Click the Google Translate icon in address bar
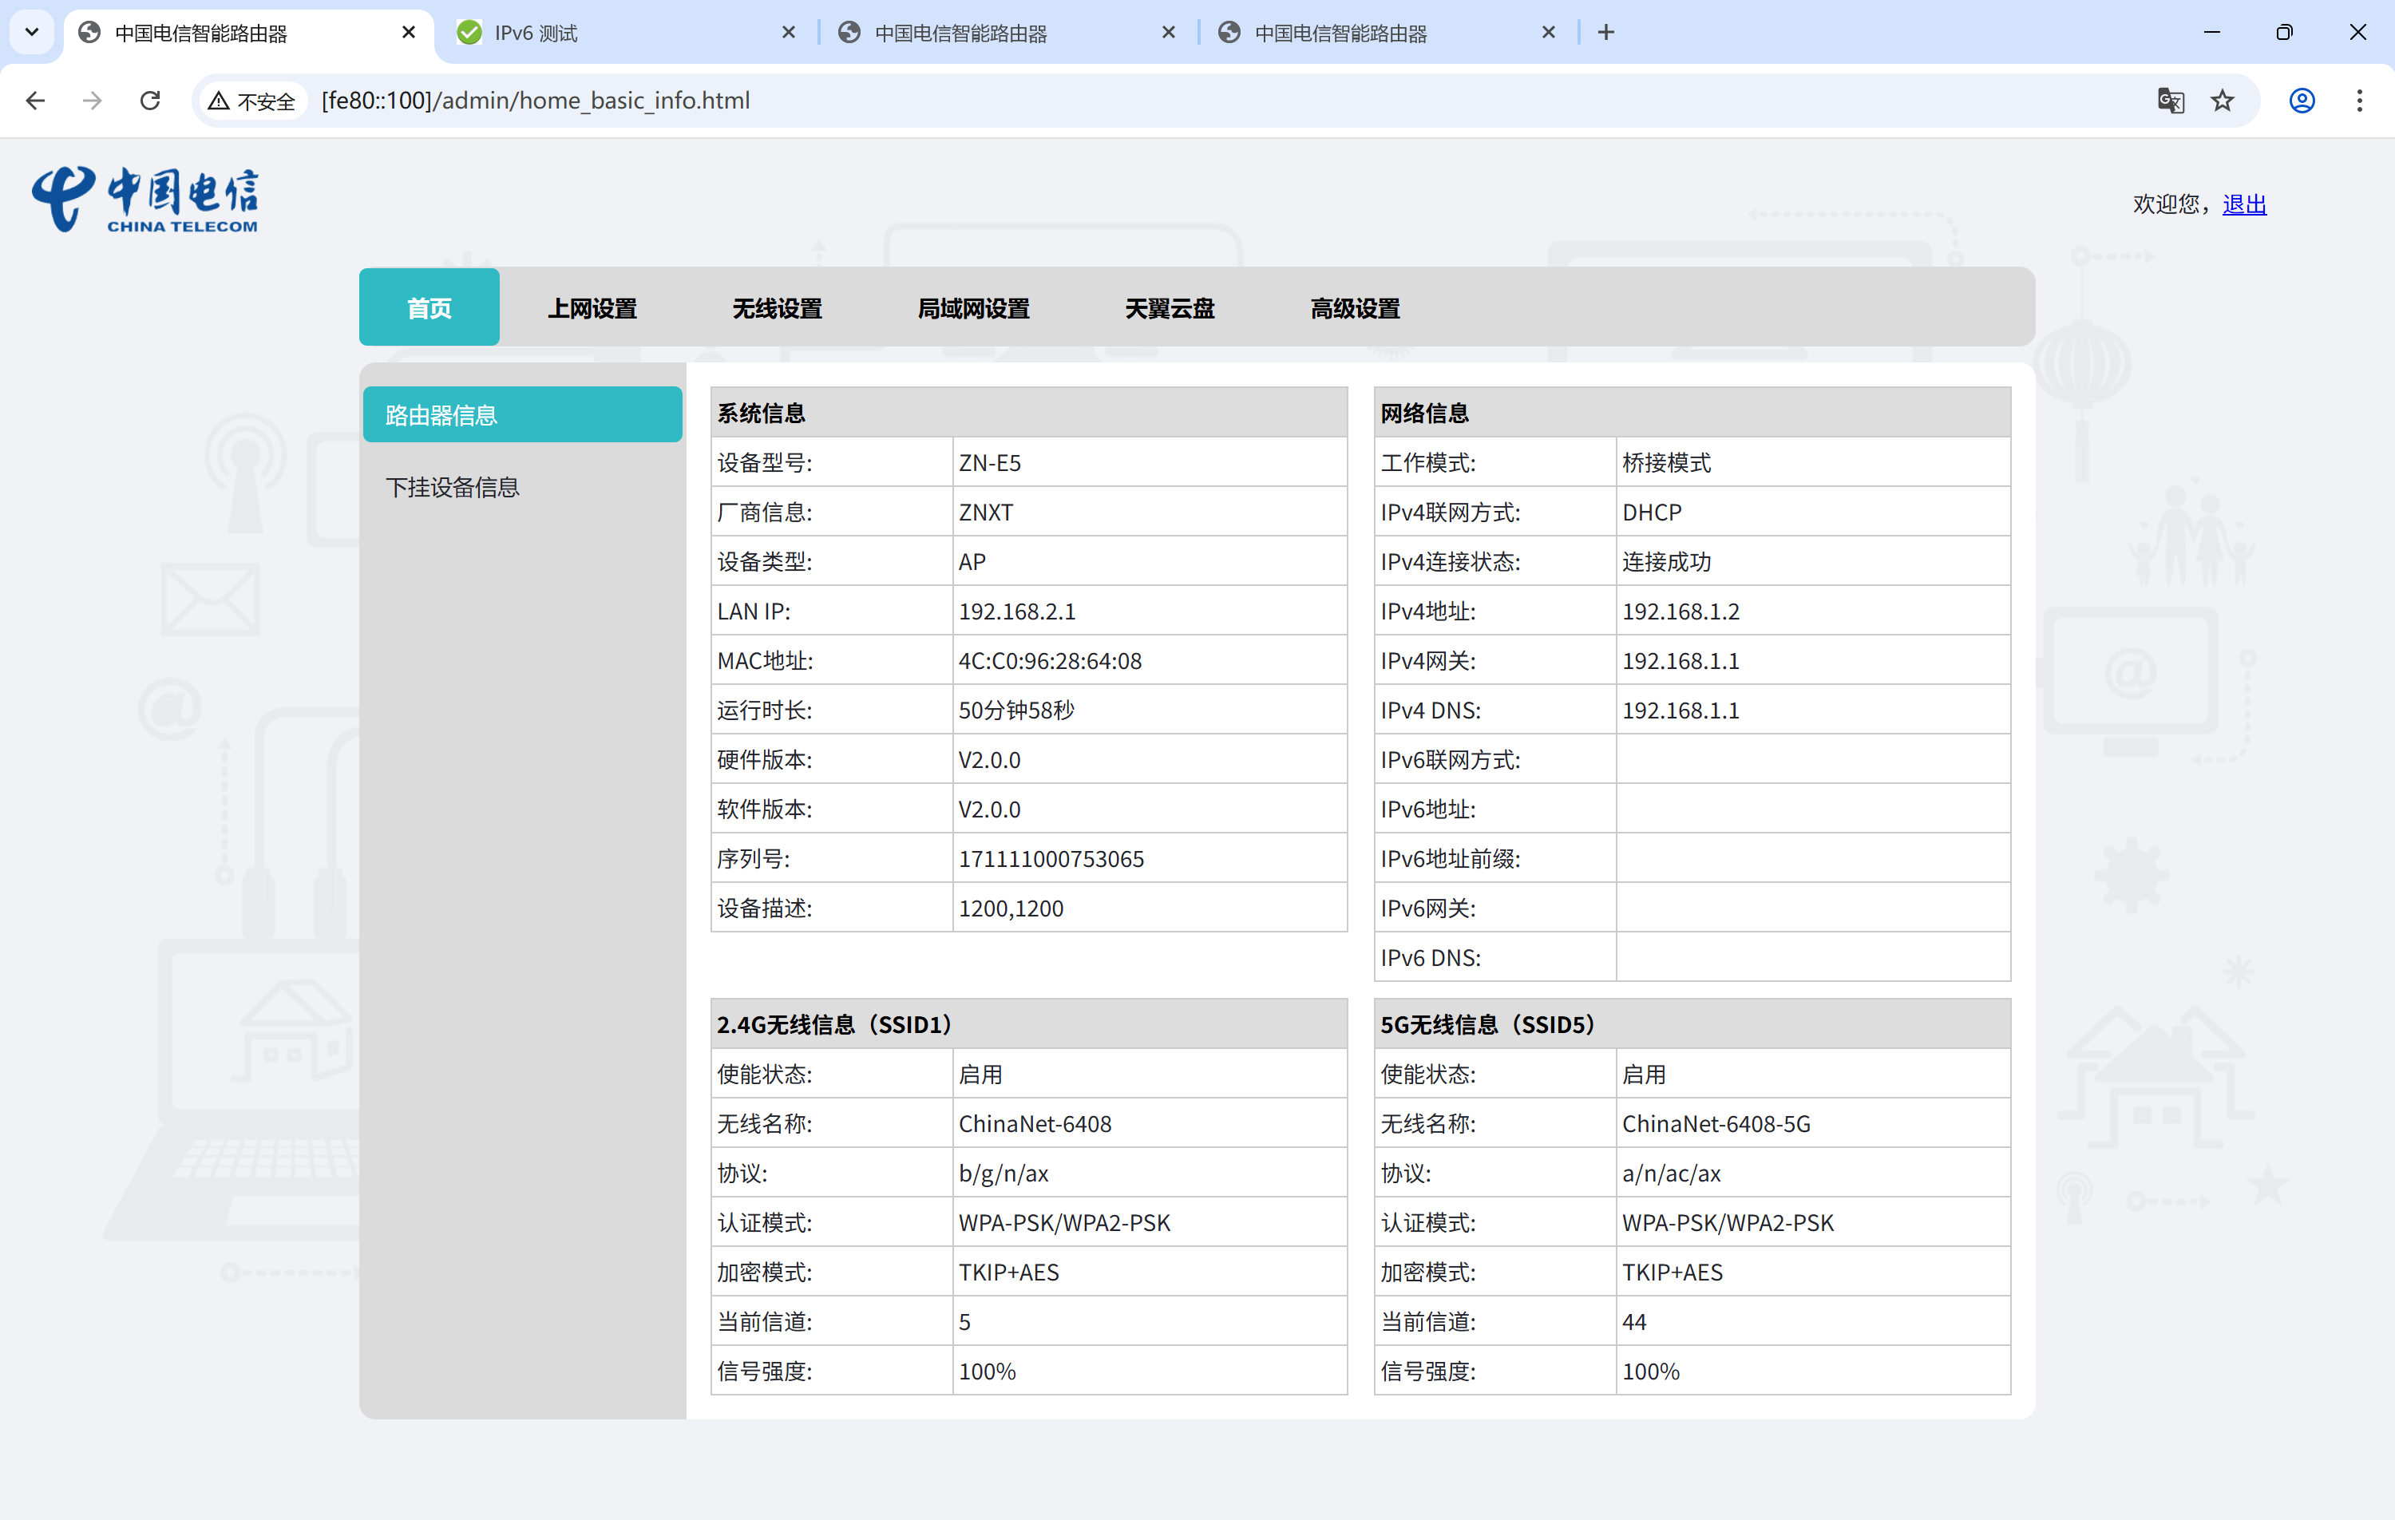Viewport: 2395px width, 1520px height. pos(2170,101)
